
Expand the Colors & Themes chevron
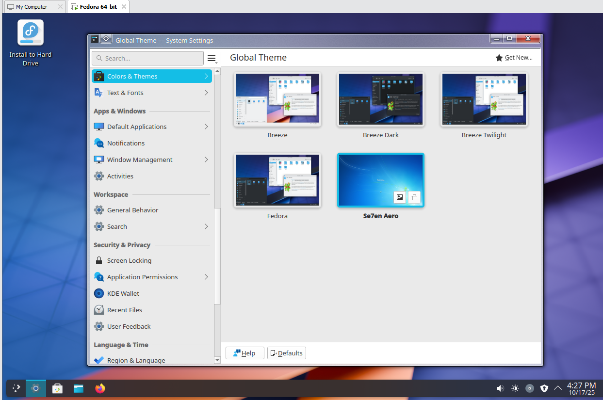click(206, 76)
